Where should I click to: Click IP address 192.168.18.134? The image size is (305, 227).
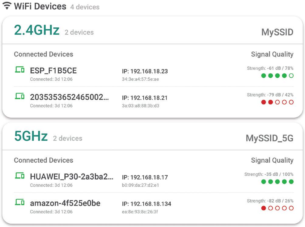tap(146, 204)
